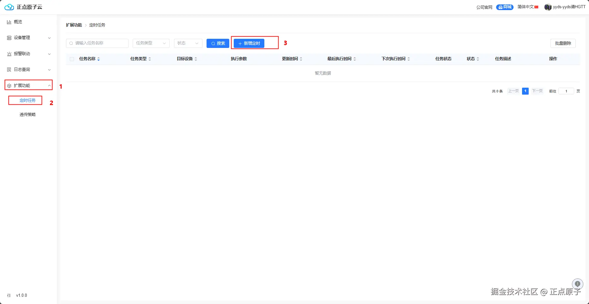Image resolution: width=589 pixels, height=304 pixels.
Task: Click the 共 0 条 total count
Action: [x=497, y=91]
